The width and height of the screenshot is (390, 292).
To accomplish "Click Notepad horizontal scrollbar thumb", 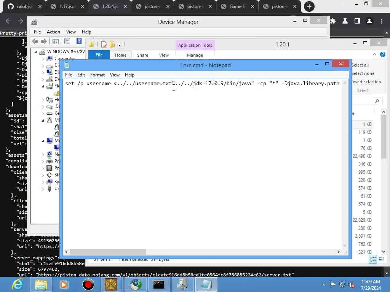I will (108, 252).
